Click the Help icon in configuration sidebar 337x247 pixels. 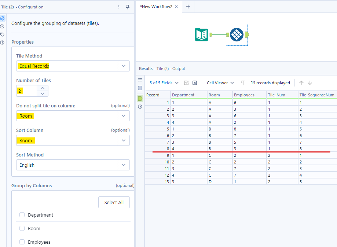tap(3, 43)
